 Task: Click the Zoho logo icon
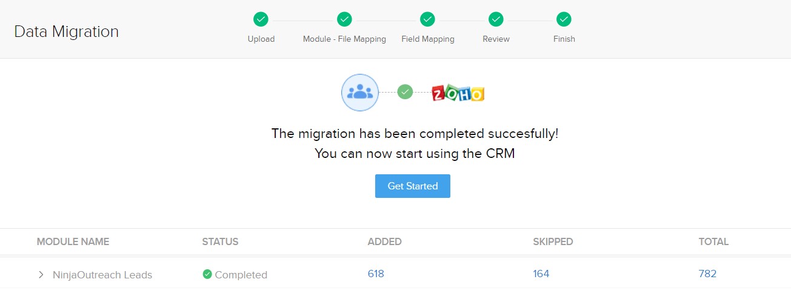click(458, 93)
